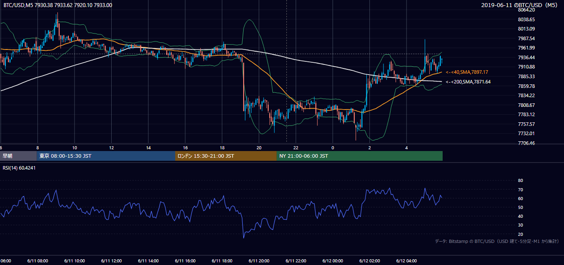Click the BTC/USD,M5 price header text
The height and width of the screenshot is (265, 564).
[x=57, y=5]
